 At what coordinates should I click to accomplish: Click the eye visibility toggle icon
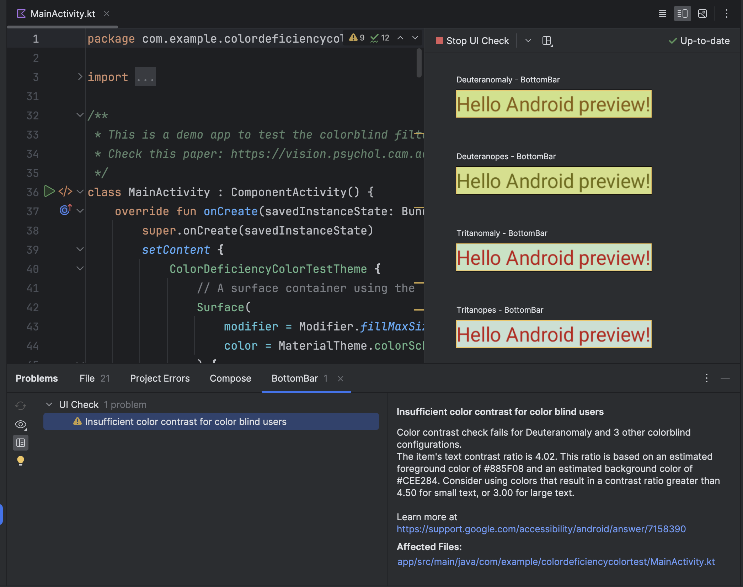pyautogui.click(x=20, y=424)
